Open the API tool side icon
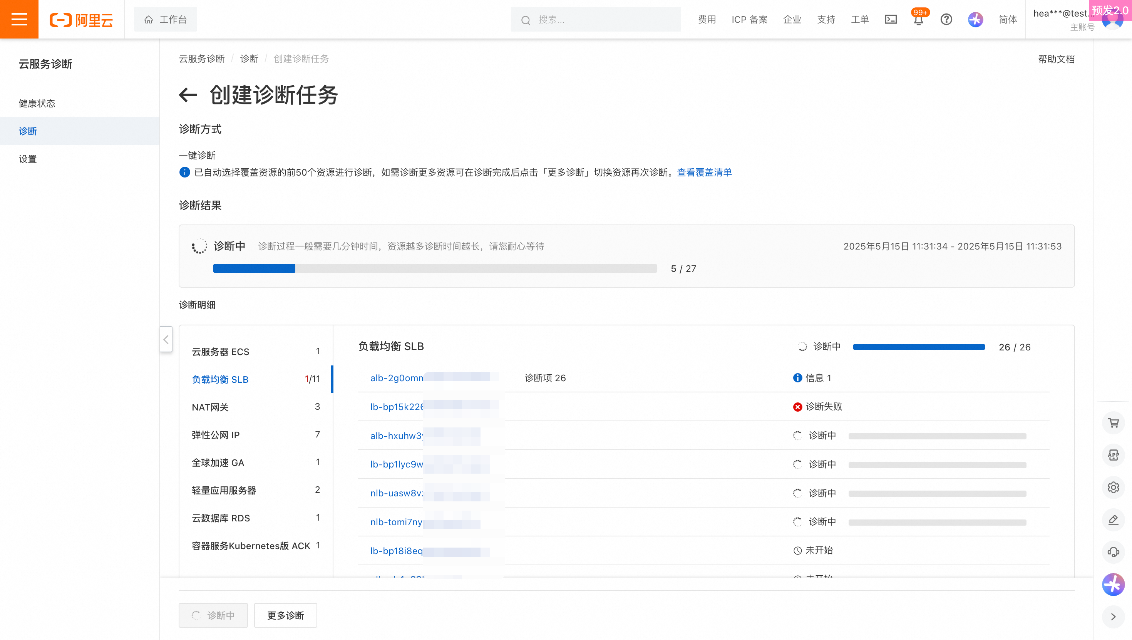This screenshot has height=640, width=1132. [x=1113, y=455]
